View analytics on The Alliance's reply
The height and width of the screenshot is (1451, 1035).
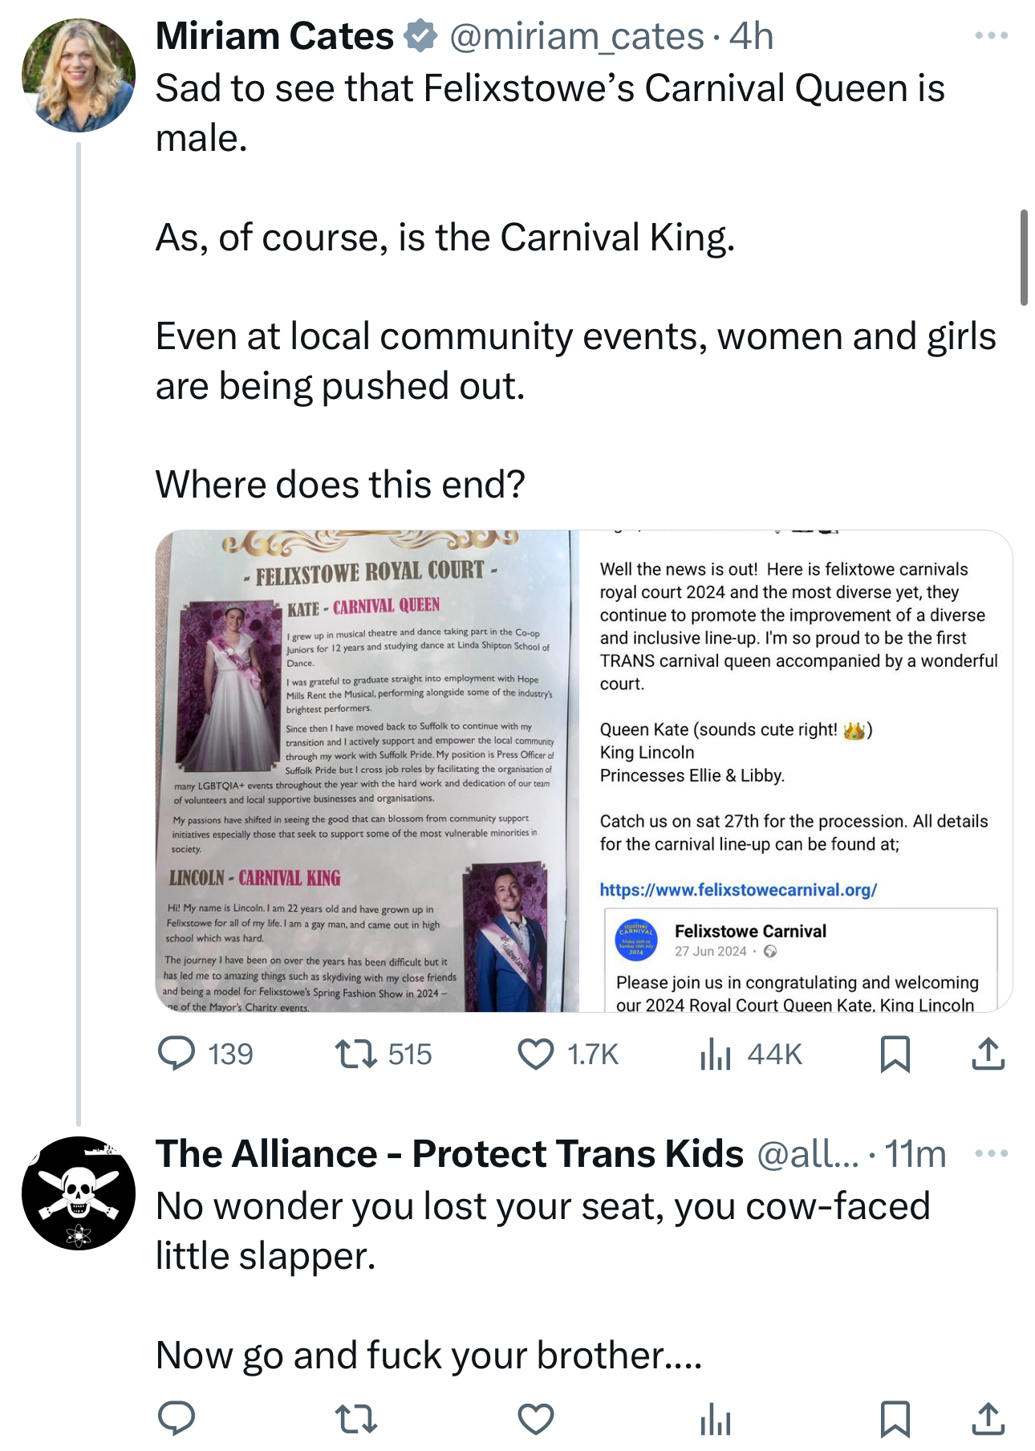tap(716, 1419)
